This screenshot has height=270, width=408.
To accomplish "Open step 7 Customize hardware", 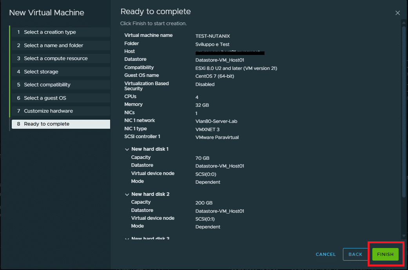I will 48,111.
